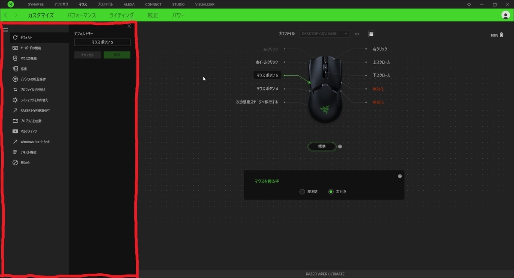Select 次の感度ステージへ移行する assignment

(x=257, y=102)
